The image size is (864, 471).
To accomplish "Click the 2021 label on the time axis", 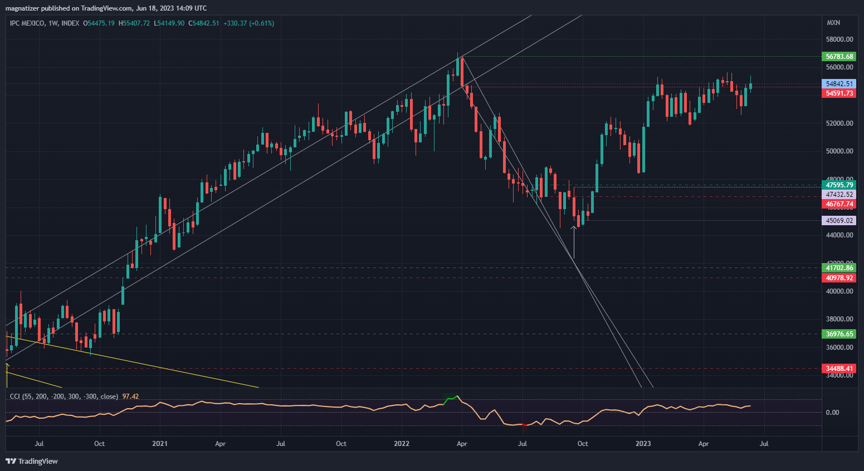I will click(x=160, y=444).
